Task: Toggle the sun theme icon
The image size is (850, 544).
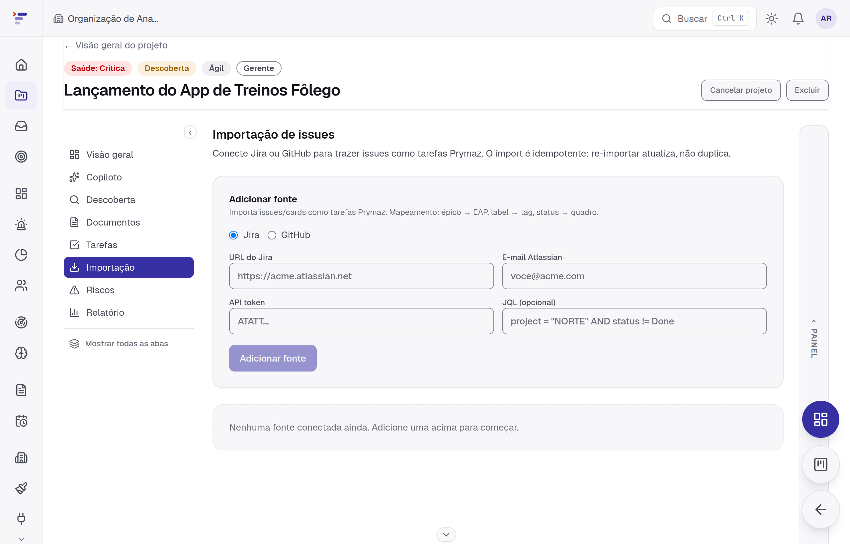Action: [x=771, y=18]
